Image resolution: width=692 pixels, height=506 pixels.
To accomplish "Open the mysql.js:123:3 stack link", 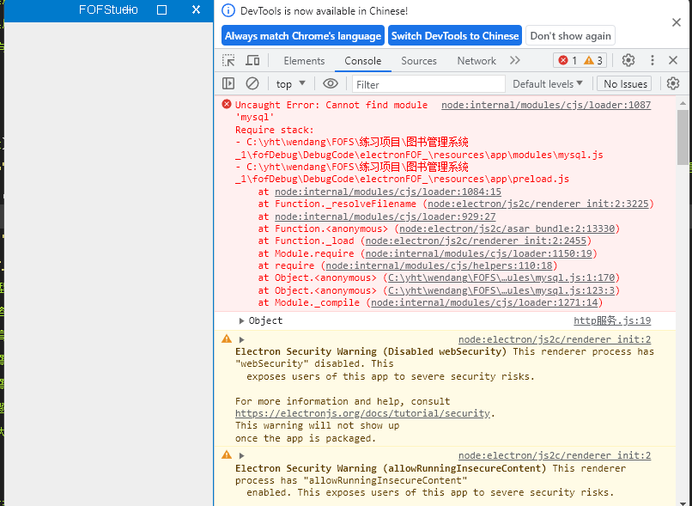I will point(501,290).
